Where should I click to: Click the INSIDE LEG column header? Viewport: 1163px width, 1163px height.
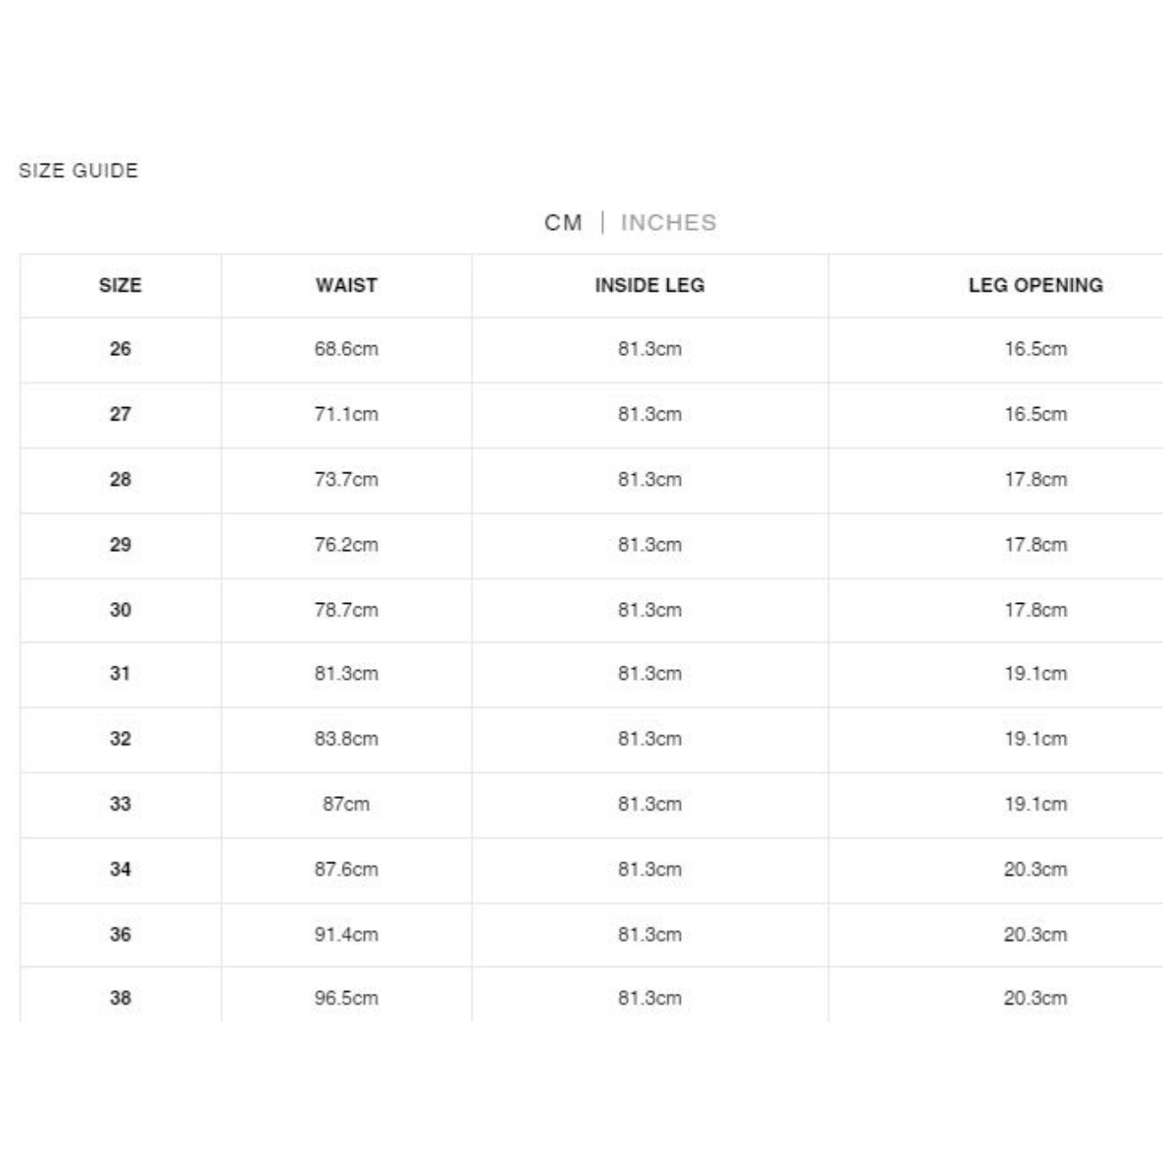(649, 285)
